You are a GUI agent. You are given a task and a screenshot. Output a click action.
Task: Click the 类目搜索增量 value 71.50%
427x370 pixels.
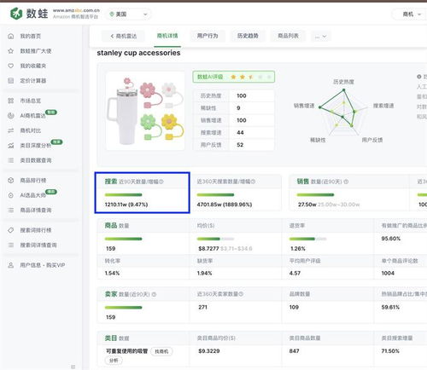click(x=390, y=351)
